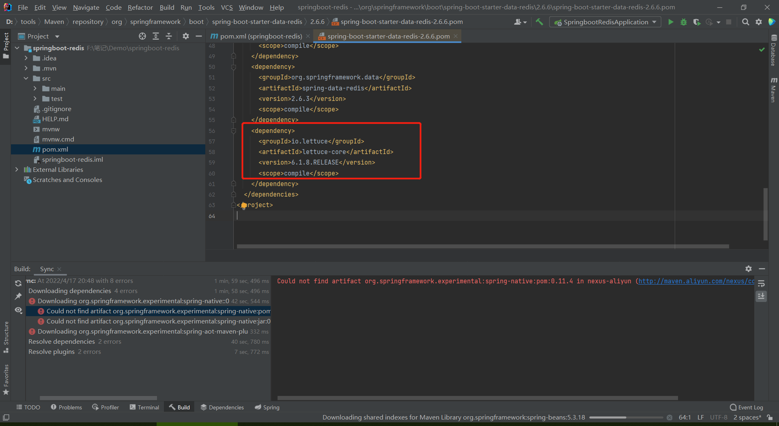Click the inspections green checkmark widget
This screenshot has height=426, width=779.
point(762,49)
